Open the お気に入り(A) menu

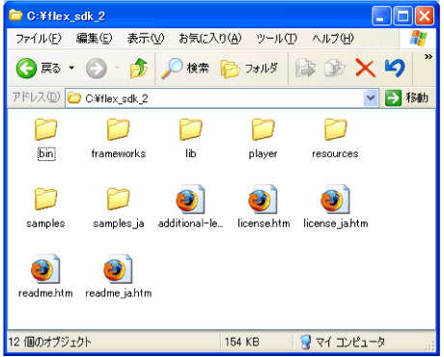coord(209,39)
